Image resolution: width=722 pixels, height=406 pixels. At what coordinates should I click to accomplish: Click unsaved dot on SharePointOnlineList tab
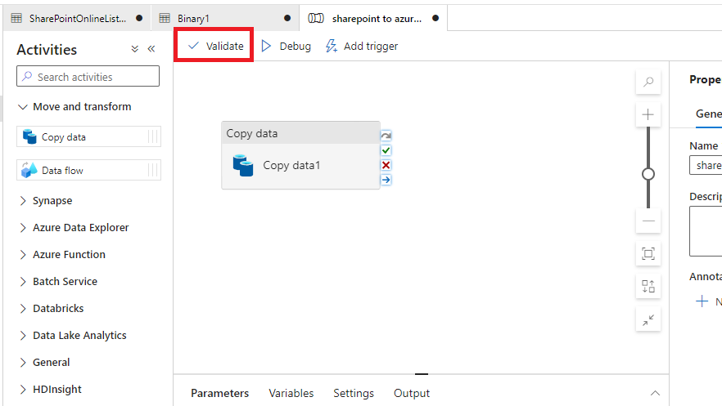139,18
